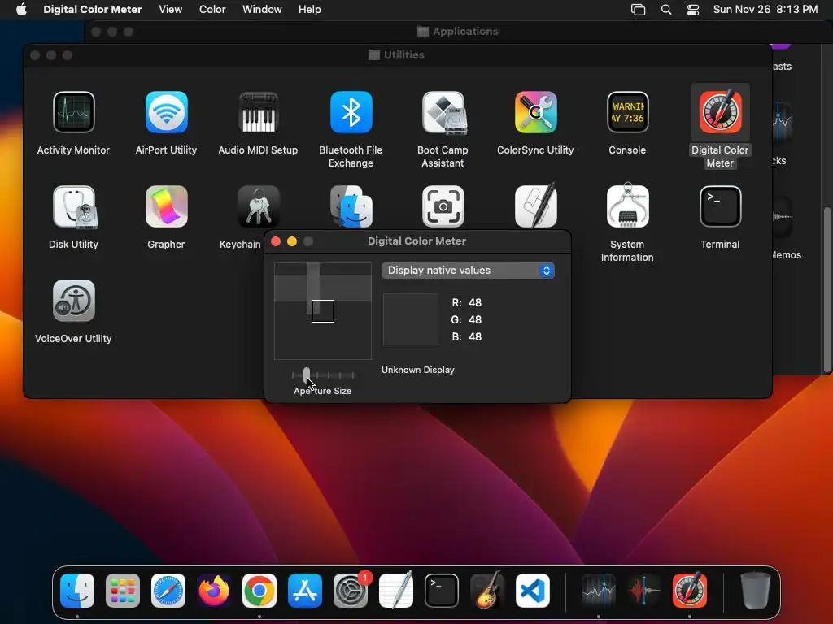Screen dimensions: 833x624
Task: Launch Firefox from the Dock
Action: [x=214, y=591]
